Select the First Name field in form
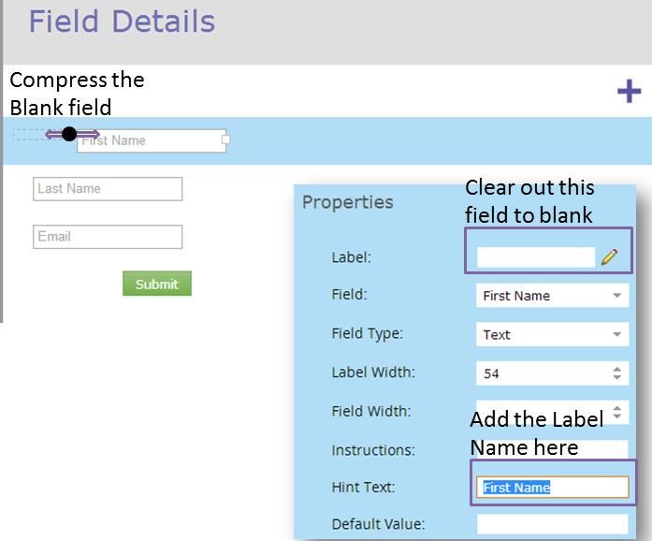Screen dimensions: 652x541 pyautogui.click(x=150, y=141)
